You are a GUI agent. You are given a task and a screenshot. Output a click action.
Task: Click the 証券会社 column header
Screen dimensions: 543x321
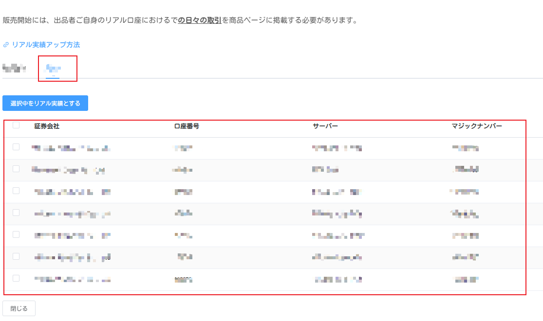(x=47, y=126)
